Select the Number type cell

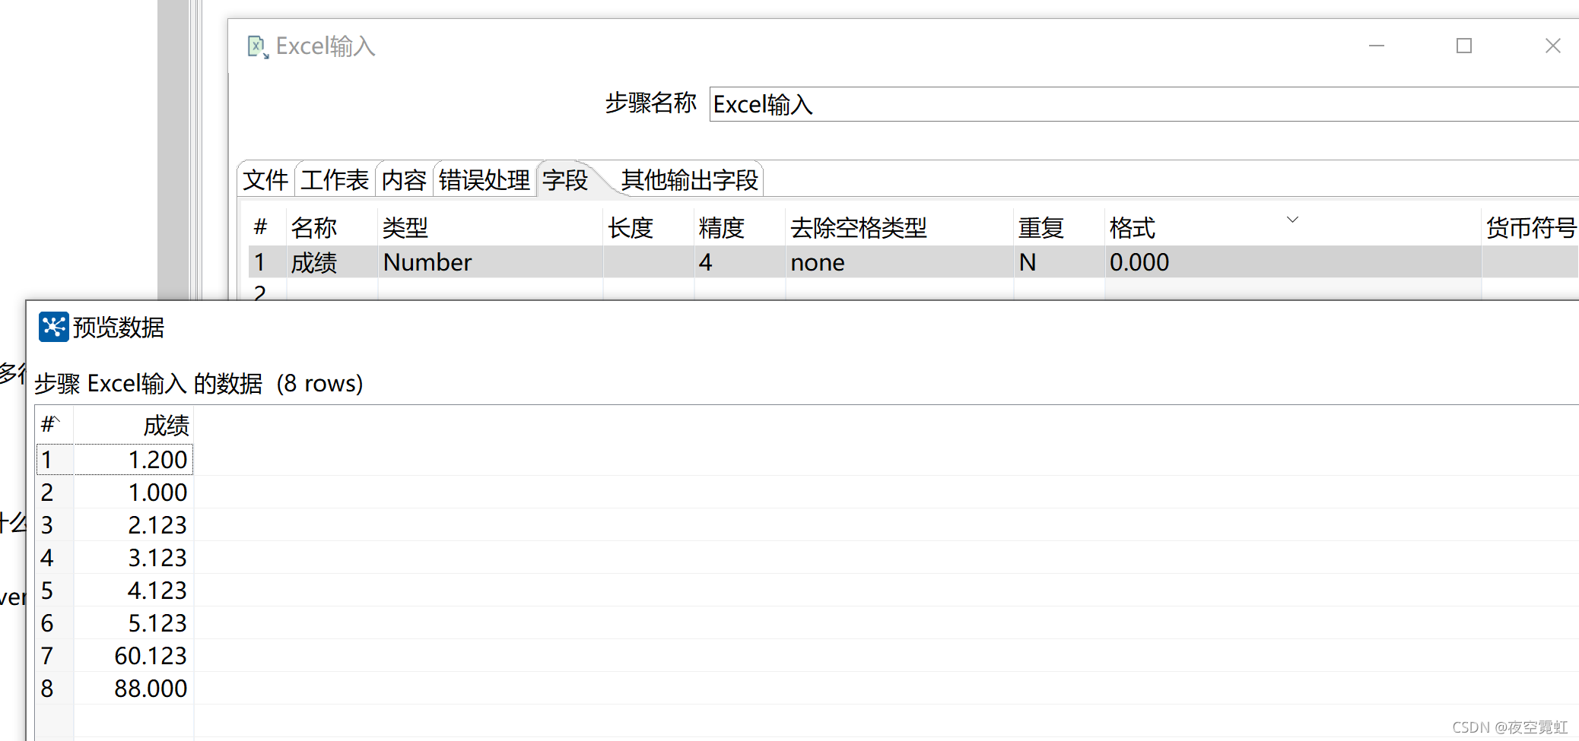(491, 262)
